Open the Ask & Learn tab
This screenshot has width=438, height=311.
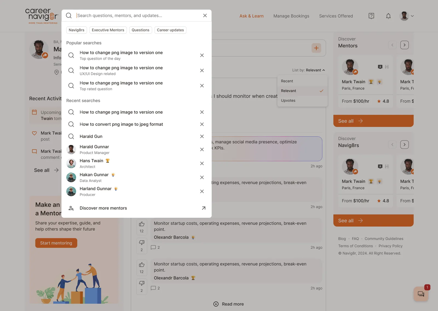(x=251, y=16)
